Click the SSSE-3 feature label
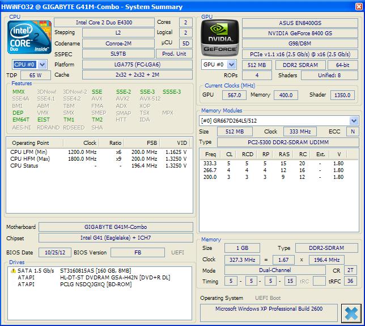This screenshot has width=365, height=326. point(172,92)
